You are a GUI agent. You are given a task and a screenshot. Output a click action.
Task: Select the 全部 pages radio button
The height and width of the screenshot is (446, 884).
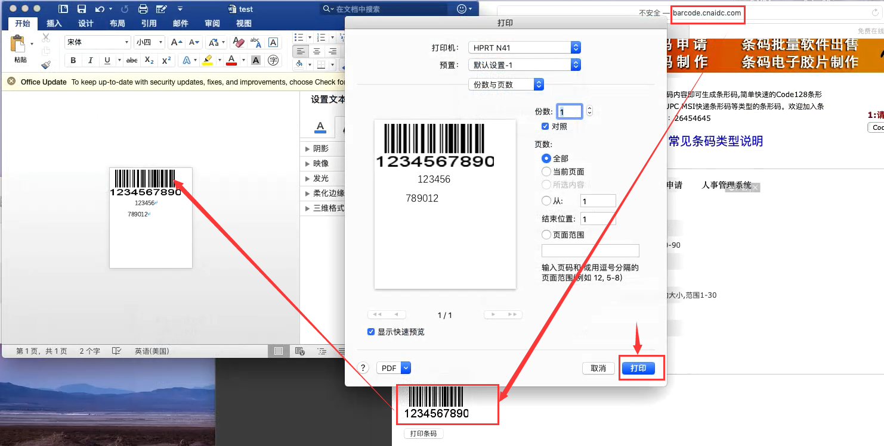(x=546, y=158)
